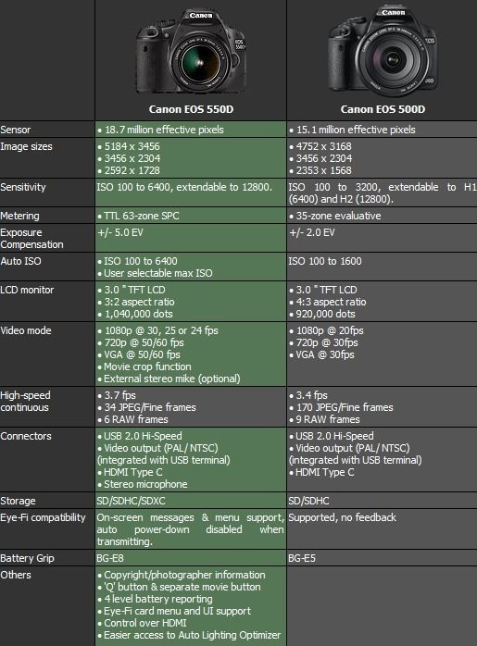
Task: Click 'Supported, no feedback' cell
Action: pos(342,517)
